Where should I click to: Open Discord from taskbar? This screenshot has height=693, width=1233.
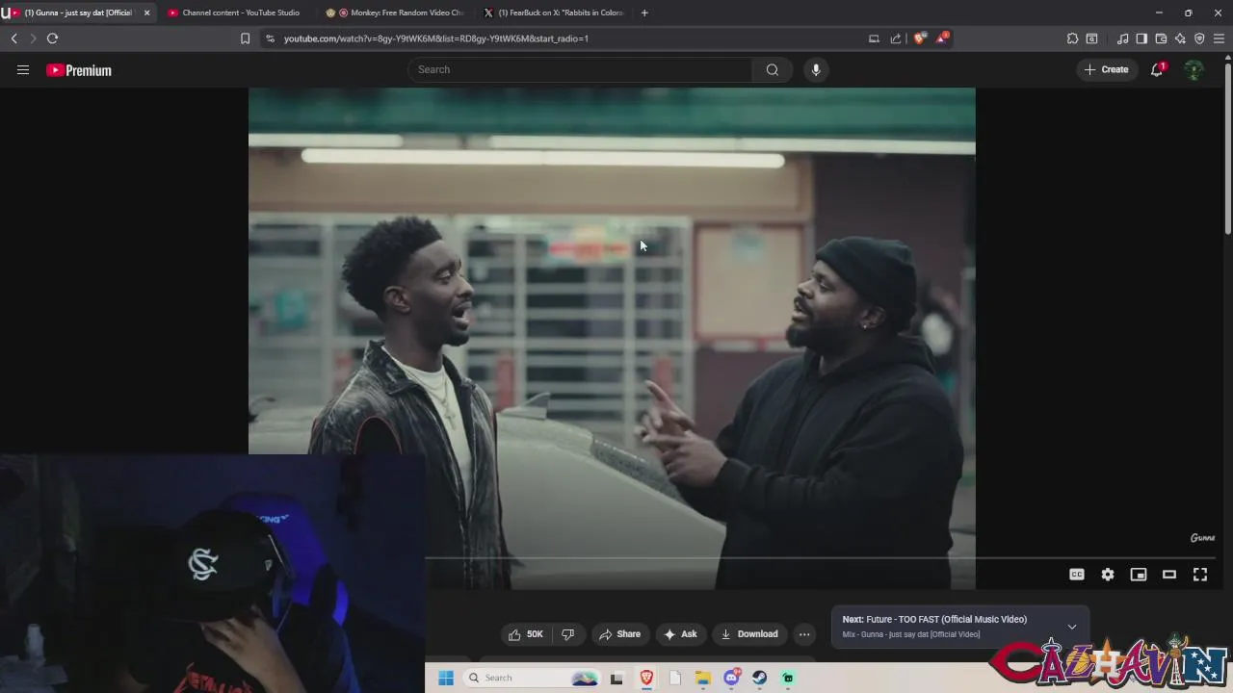click(x=731, y=678)
